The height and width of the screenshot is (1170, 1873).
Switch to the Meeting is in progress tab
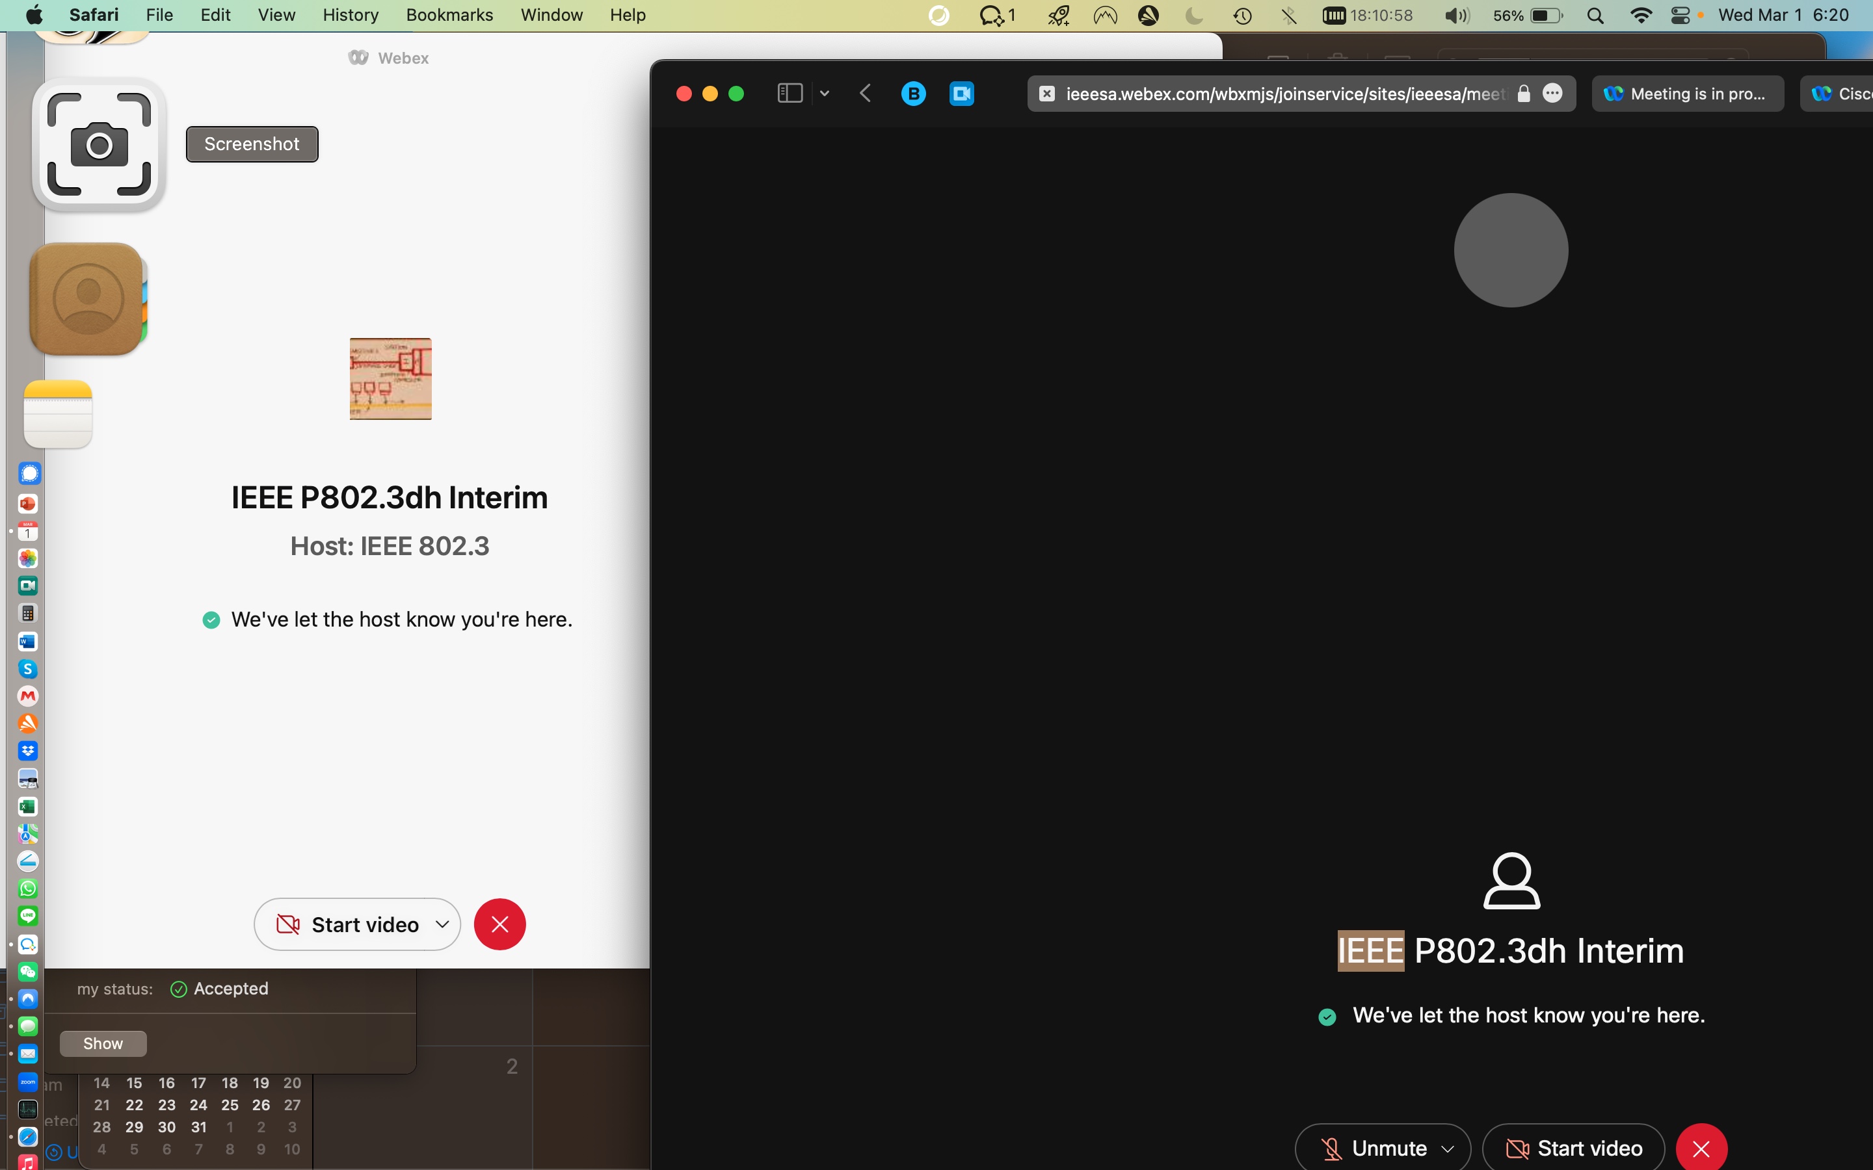pos(1687,94)
